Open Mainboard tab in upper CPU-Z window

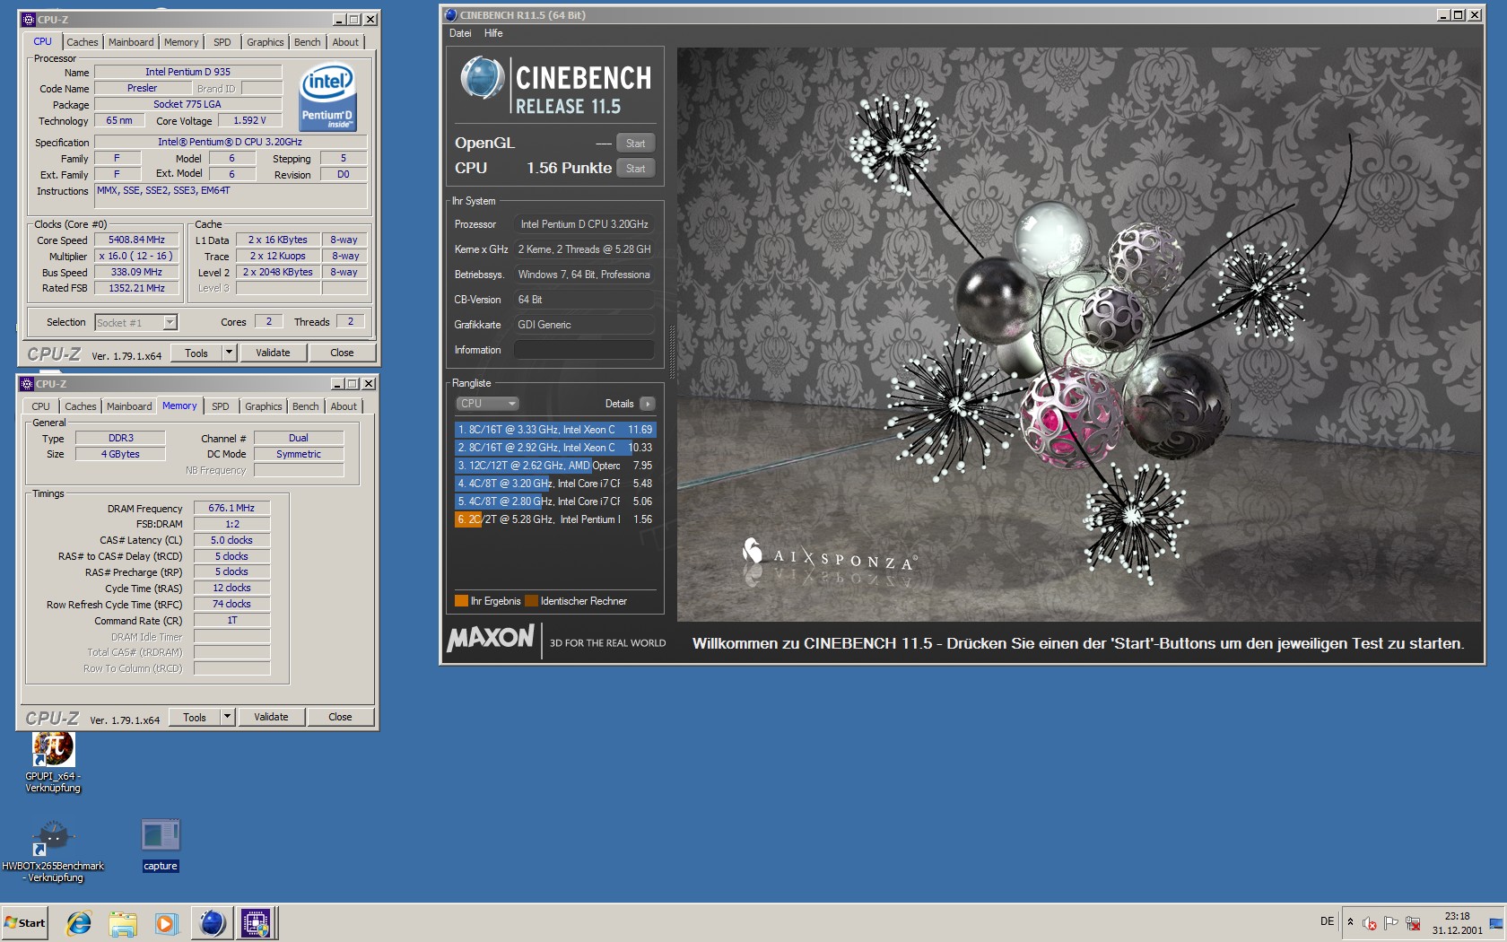[x=131, y=42]
